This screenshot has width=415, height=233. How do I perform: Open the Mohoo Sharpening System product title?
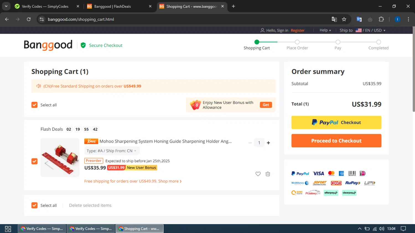[x=165, y=141]
